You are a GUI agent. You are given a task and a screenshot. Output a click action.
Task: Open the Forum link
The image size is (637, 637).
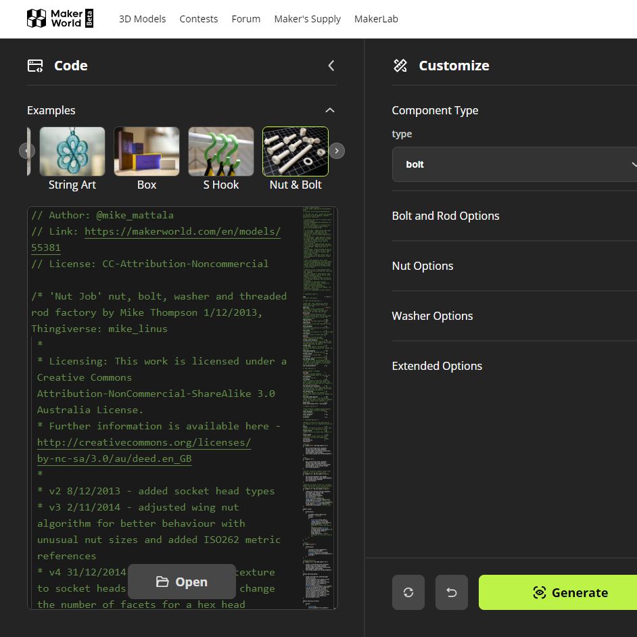pos(245,19)
